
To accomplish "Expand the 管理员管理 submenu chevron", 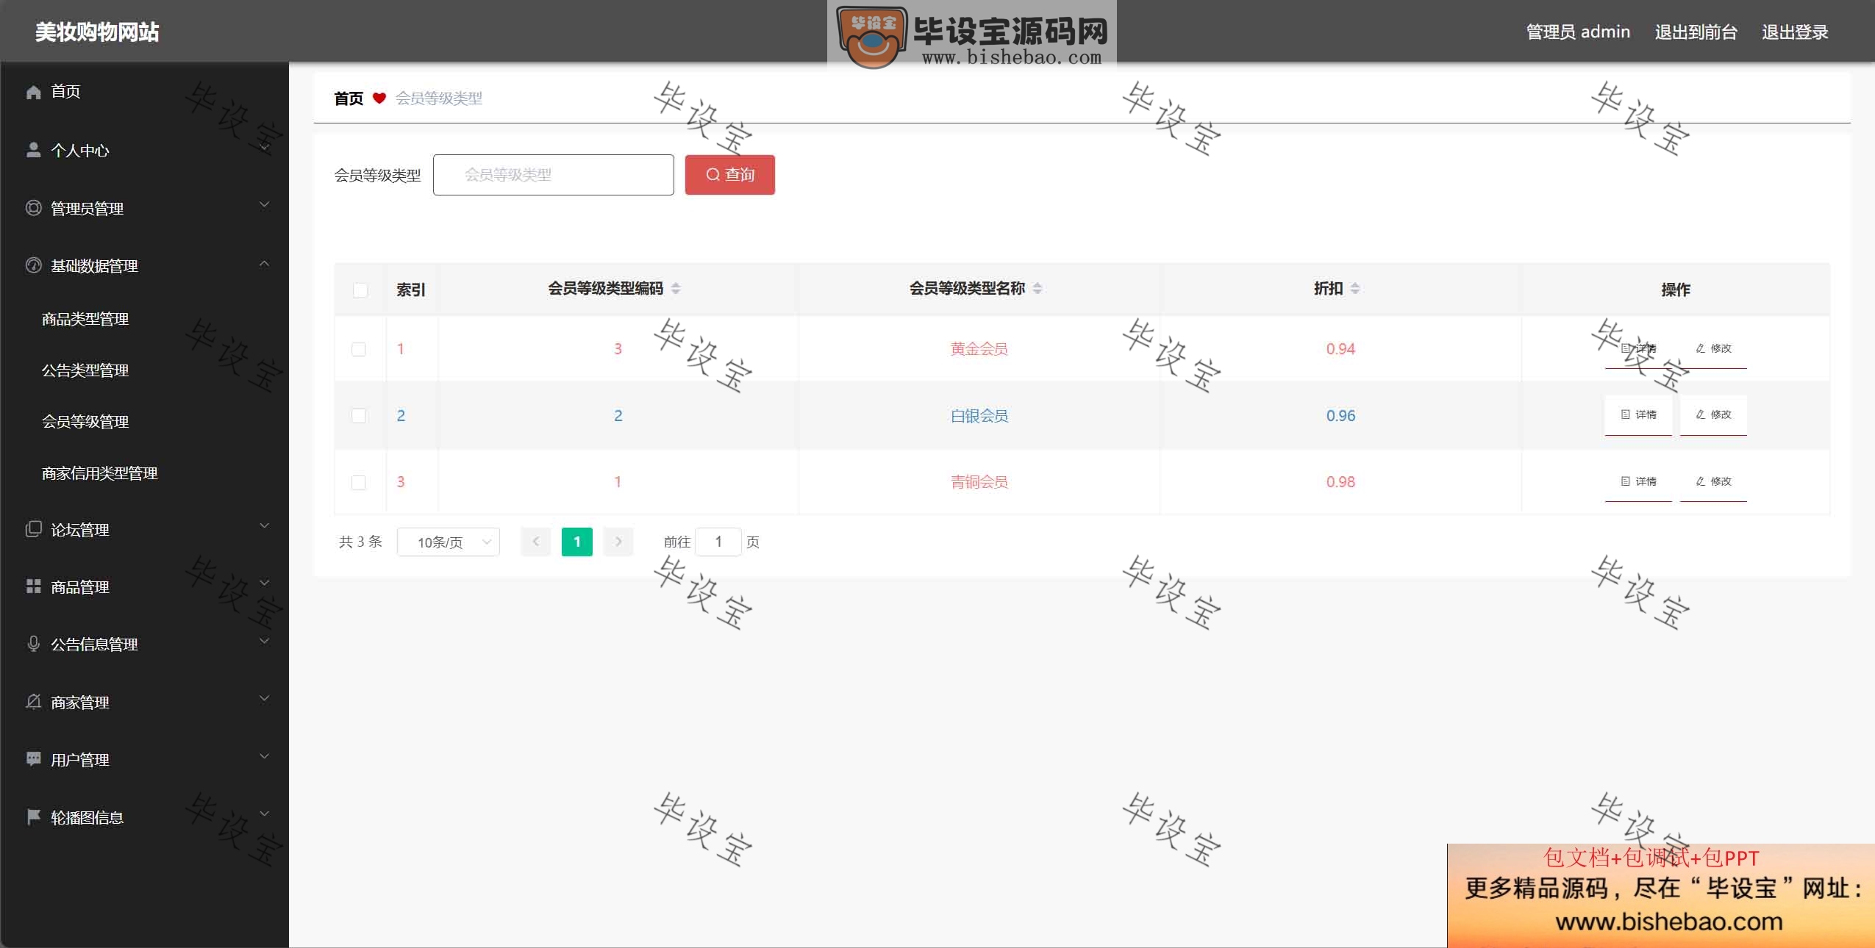I will pyautogui.click(x=265, y=205).
